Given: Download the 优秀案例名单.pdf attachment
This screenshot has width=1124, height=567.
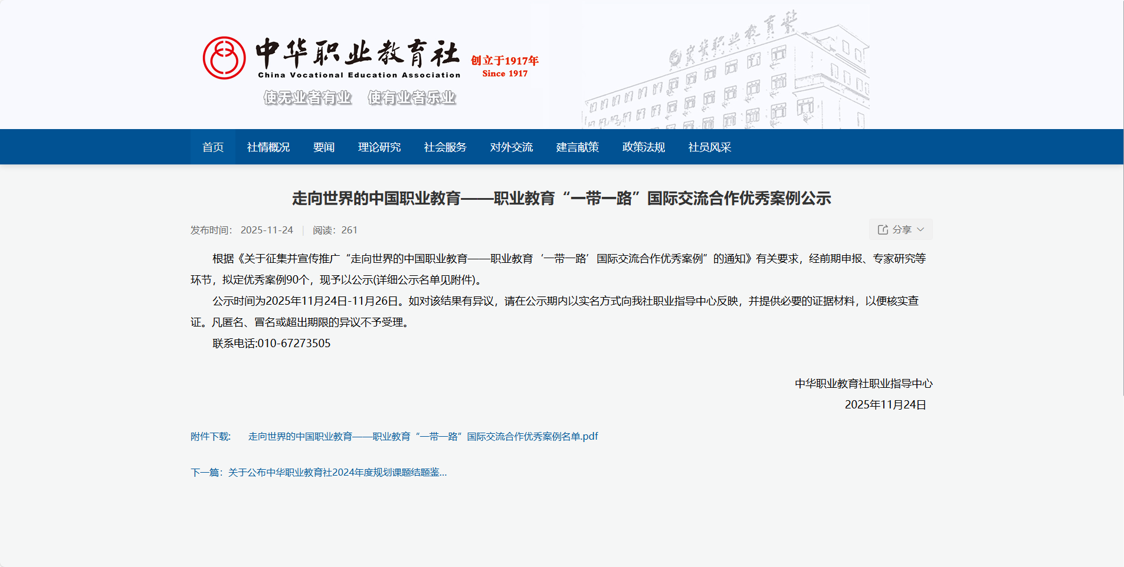Looking at the screenshot, I should (422, 437).
